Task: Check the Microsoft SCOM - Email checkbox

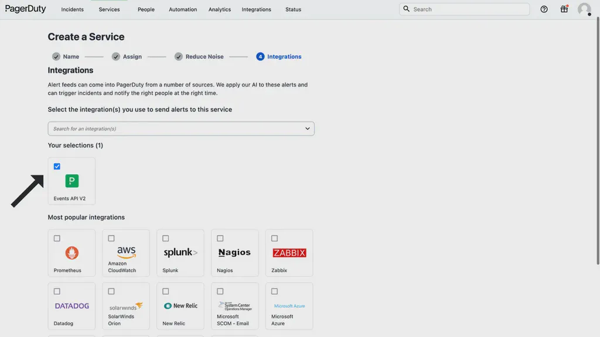Action: point(220,291)
